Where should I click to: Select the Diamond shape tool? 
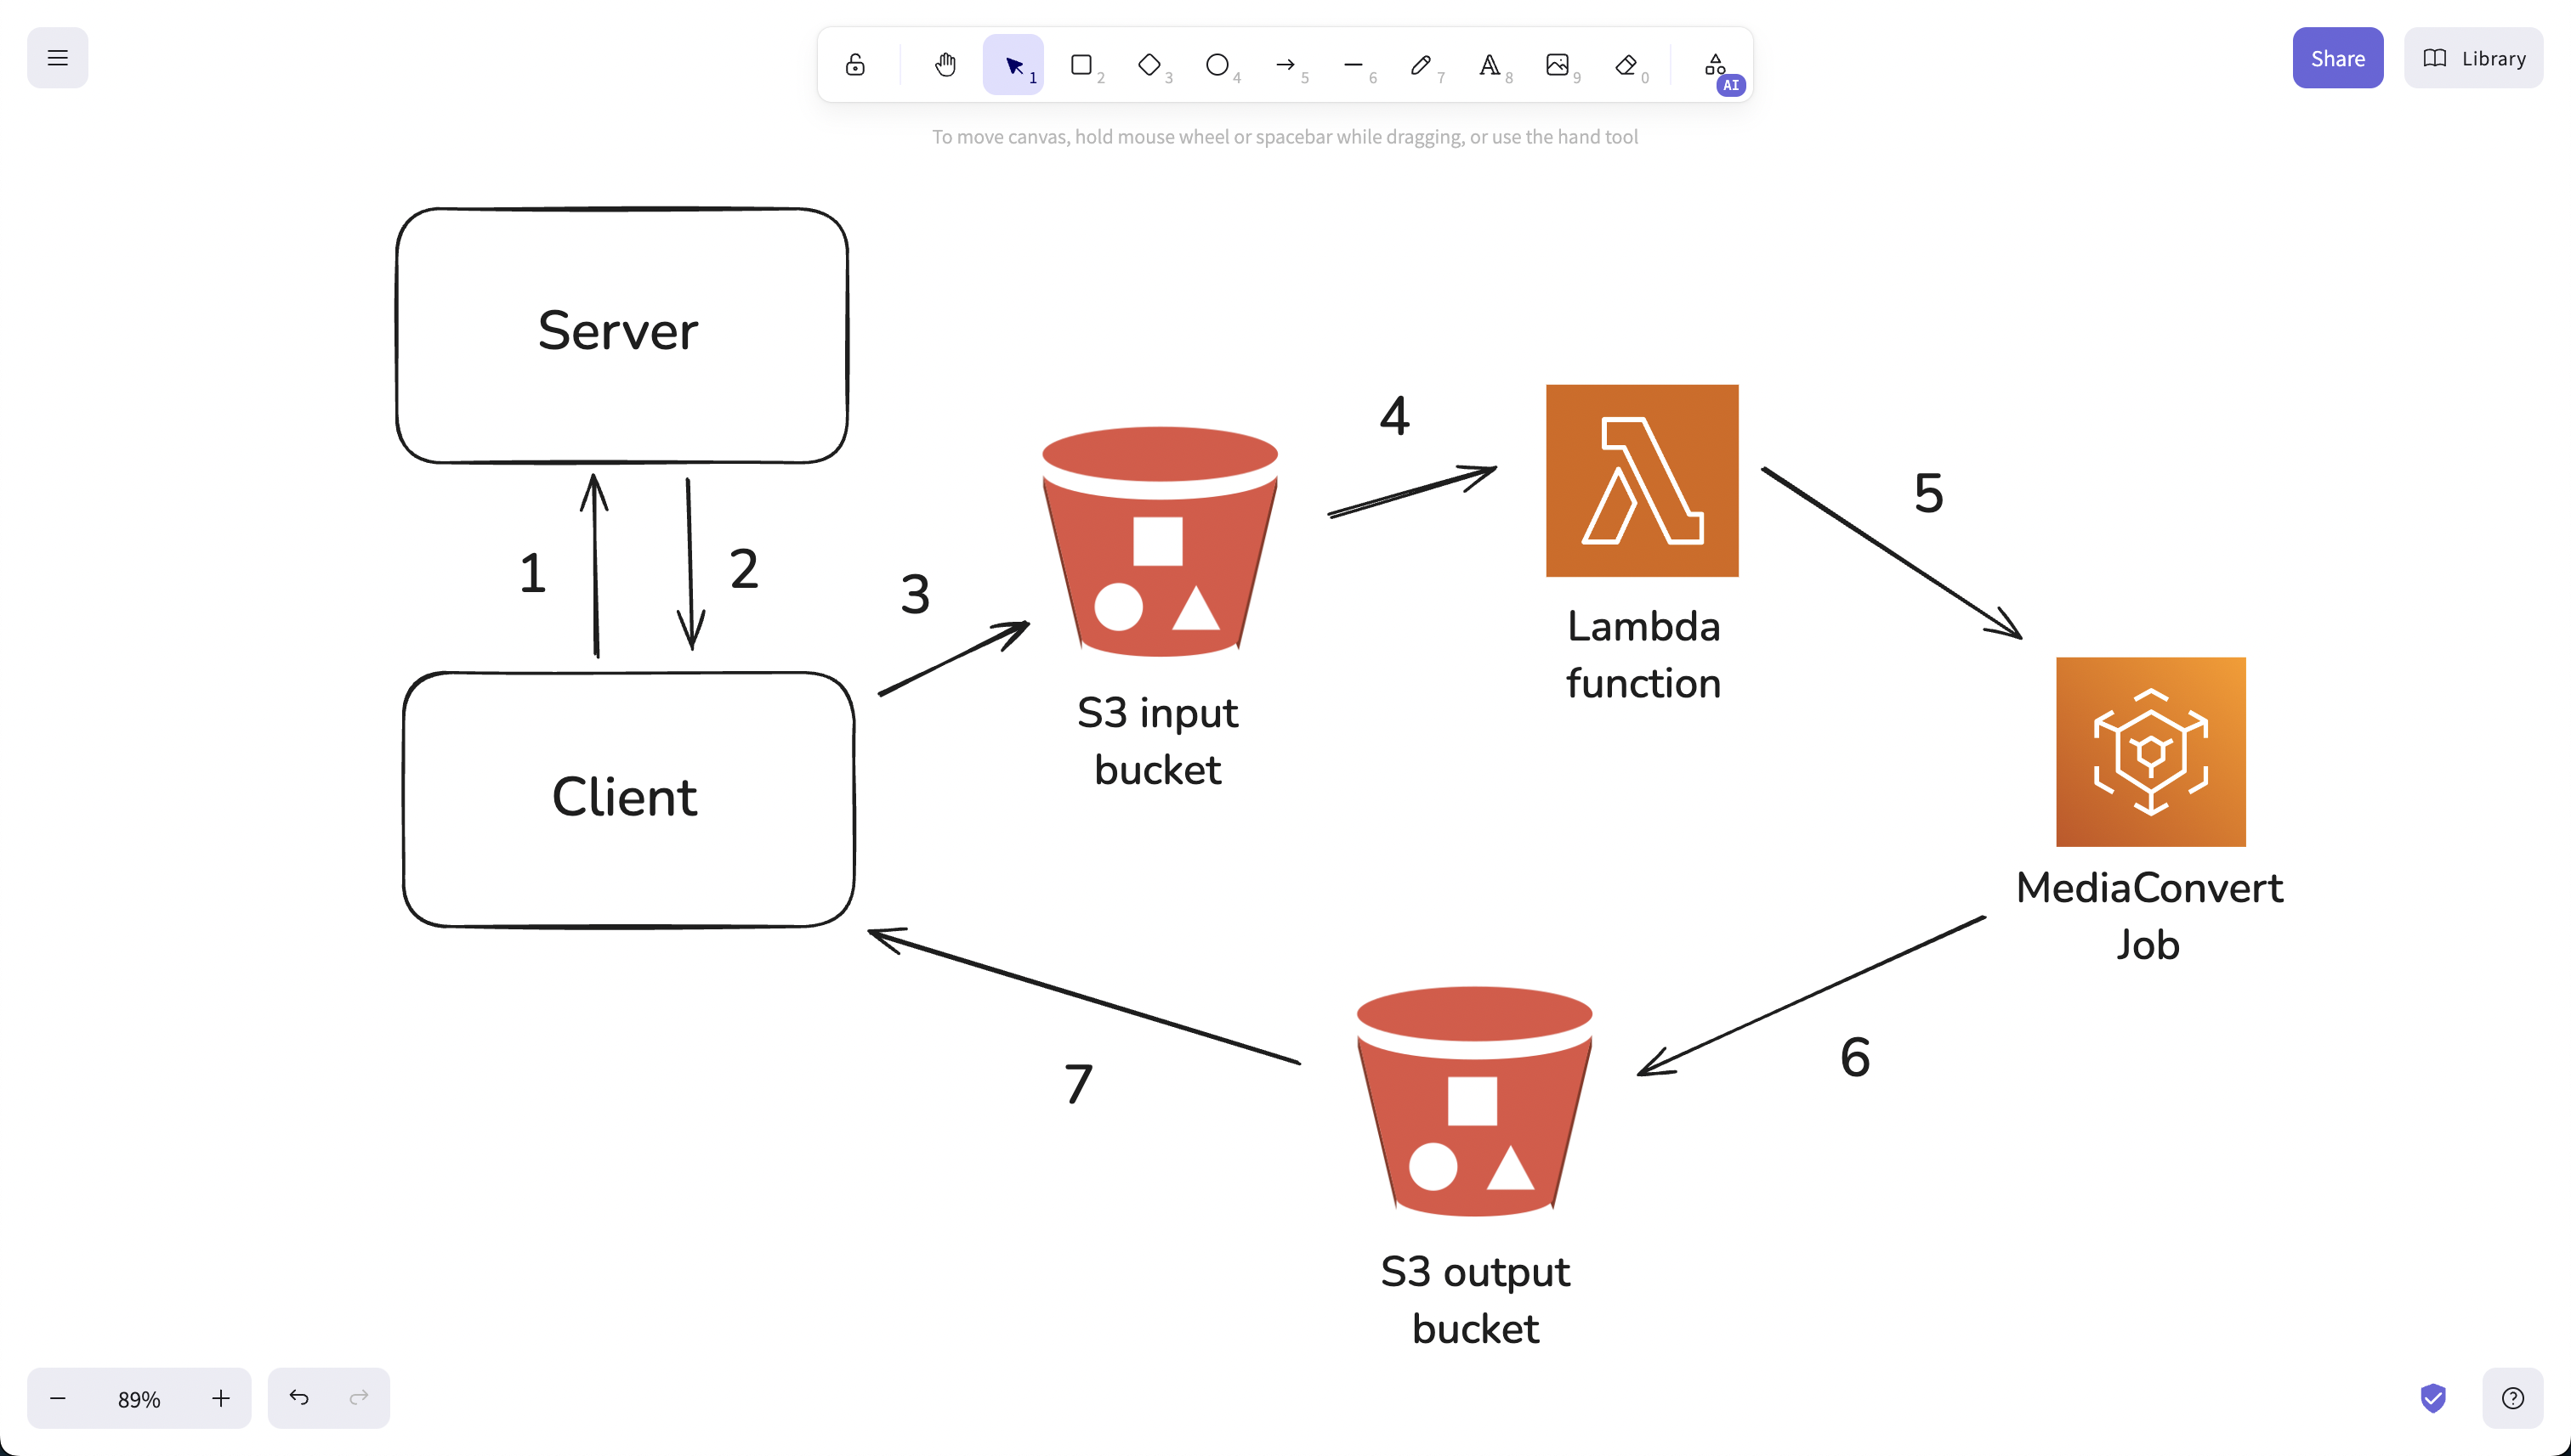pos(1149,65)
